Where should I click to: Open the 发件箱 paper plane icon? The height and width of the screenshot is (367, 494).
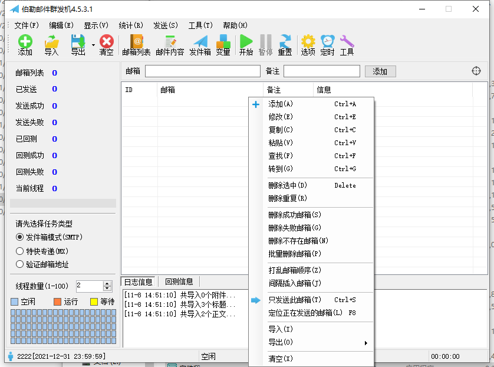point(200,45)
